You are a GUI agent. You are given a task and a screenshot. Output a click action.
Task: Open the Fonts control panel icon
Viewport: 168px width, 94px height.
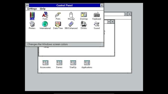tap(45, 16)
